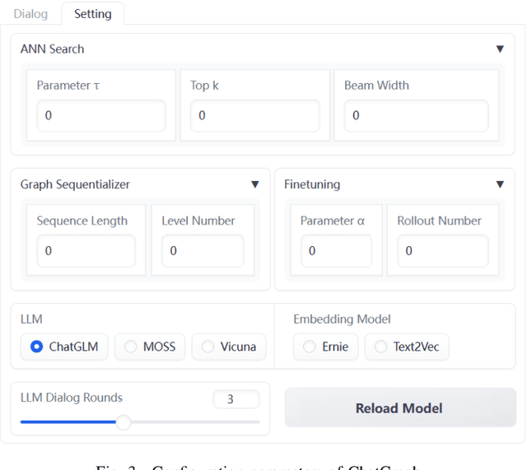Click the Level Number input field

click(x=203, y=251)
